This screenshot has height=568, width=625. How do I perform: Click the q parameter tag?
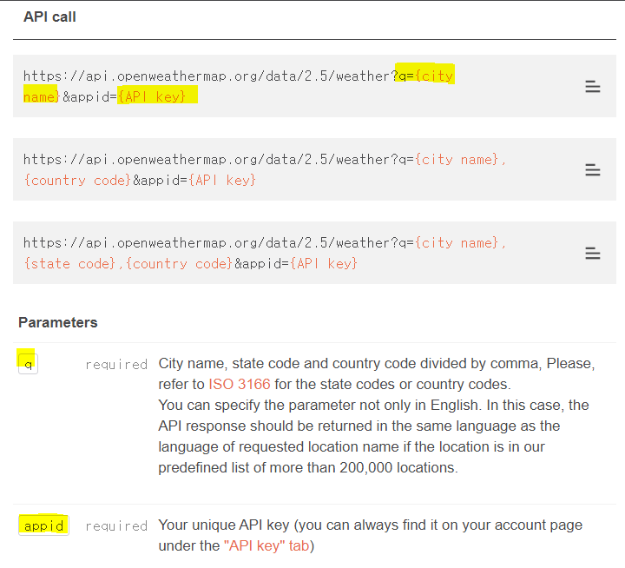(28, 364)
